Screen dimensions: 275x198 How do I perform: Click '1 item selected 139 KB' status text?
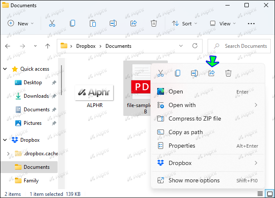[x=55, y=194]
